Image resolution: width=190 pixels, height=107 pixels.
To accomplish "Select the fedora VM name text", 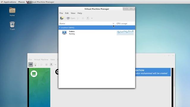I will pos(72,32).
